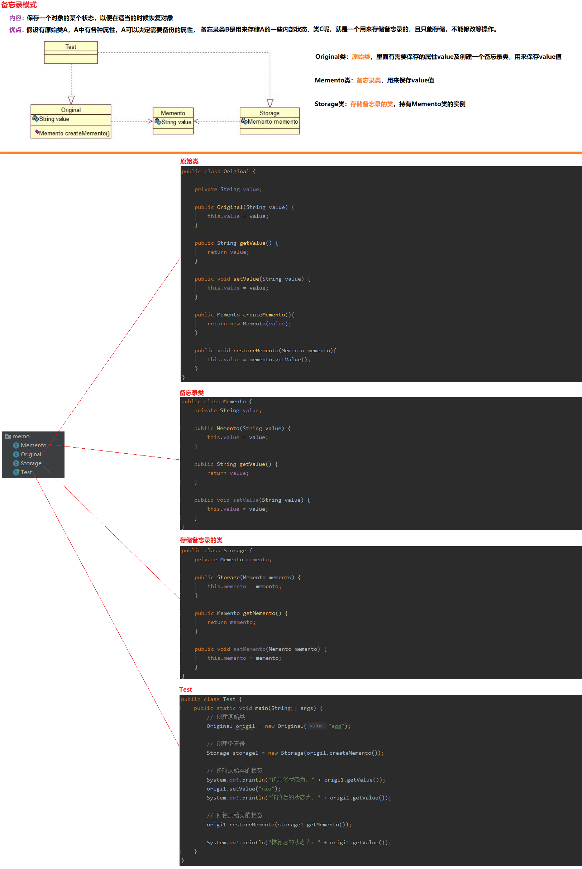
Task: Click the lock icon beside Memento memento
Action: tap(244, 121)
